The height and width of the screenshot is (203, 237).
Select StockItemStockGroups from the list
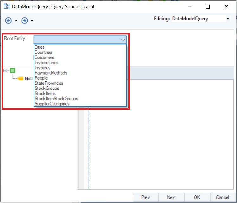(x=56, y=99)
